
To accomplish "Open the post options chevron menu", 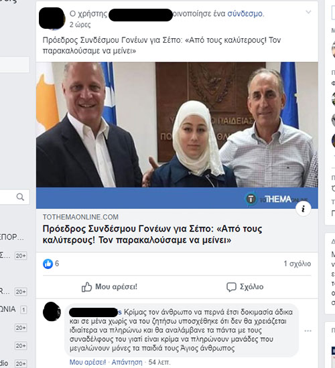I will (x=308, y=12).
